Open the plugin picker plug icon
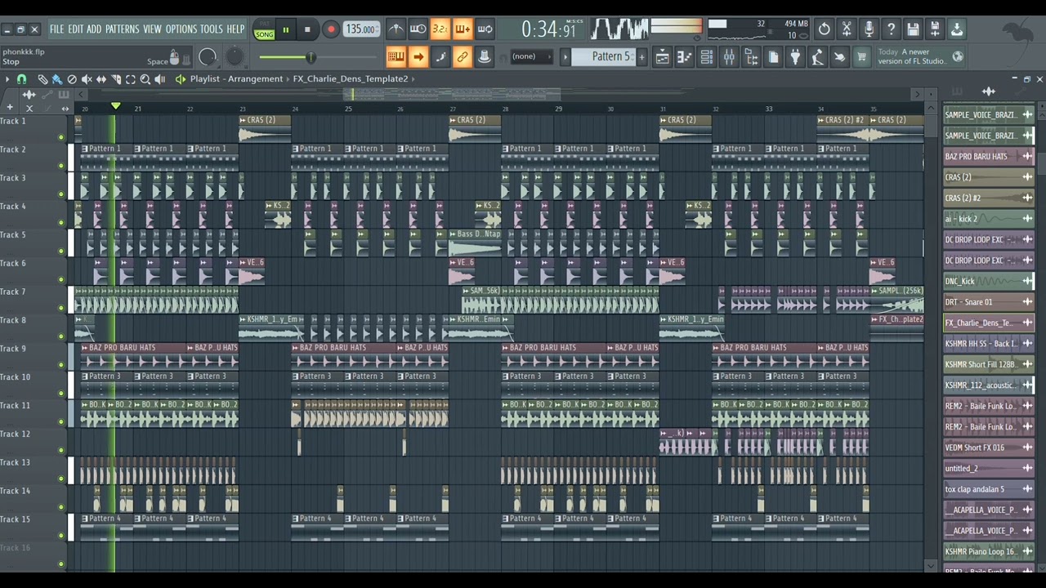This screenshot has height=588, width=1046. pyautogui.click(x=795, y=57)
